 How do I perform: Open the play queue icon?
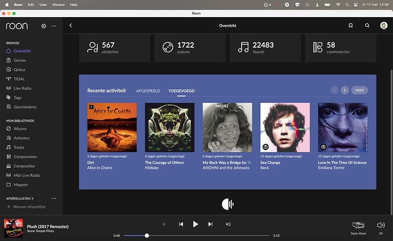tap(228, 225)
